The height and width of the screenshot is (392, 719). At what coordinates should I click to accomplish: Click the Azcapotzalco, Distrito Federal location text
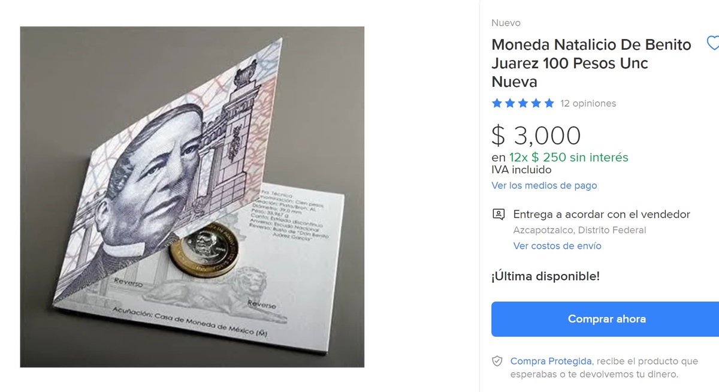[x=579, y=230]
